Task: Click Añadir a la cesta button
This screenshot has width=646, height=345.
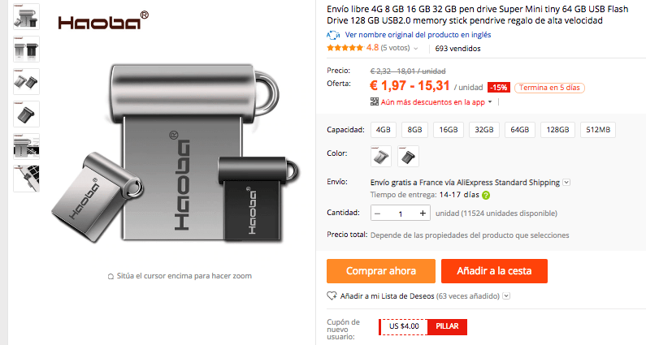Action: point(494,271)
